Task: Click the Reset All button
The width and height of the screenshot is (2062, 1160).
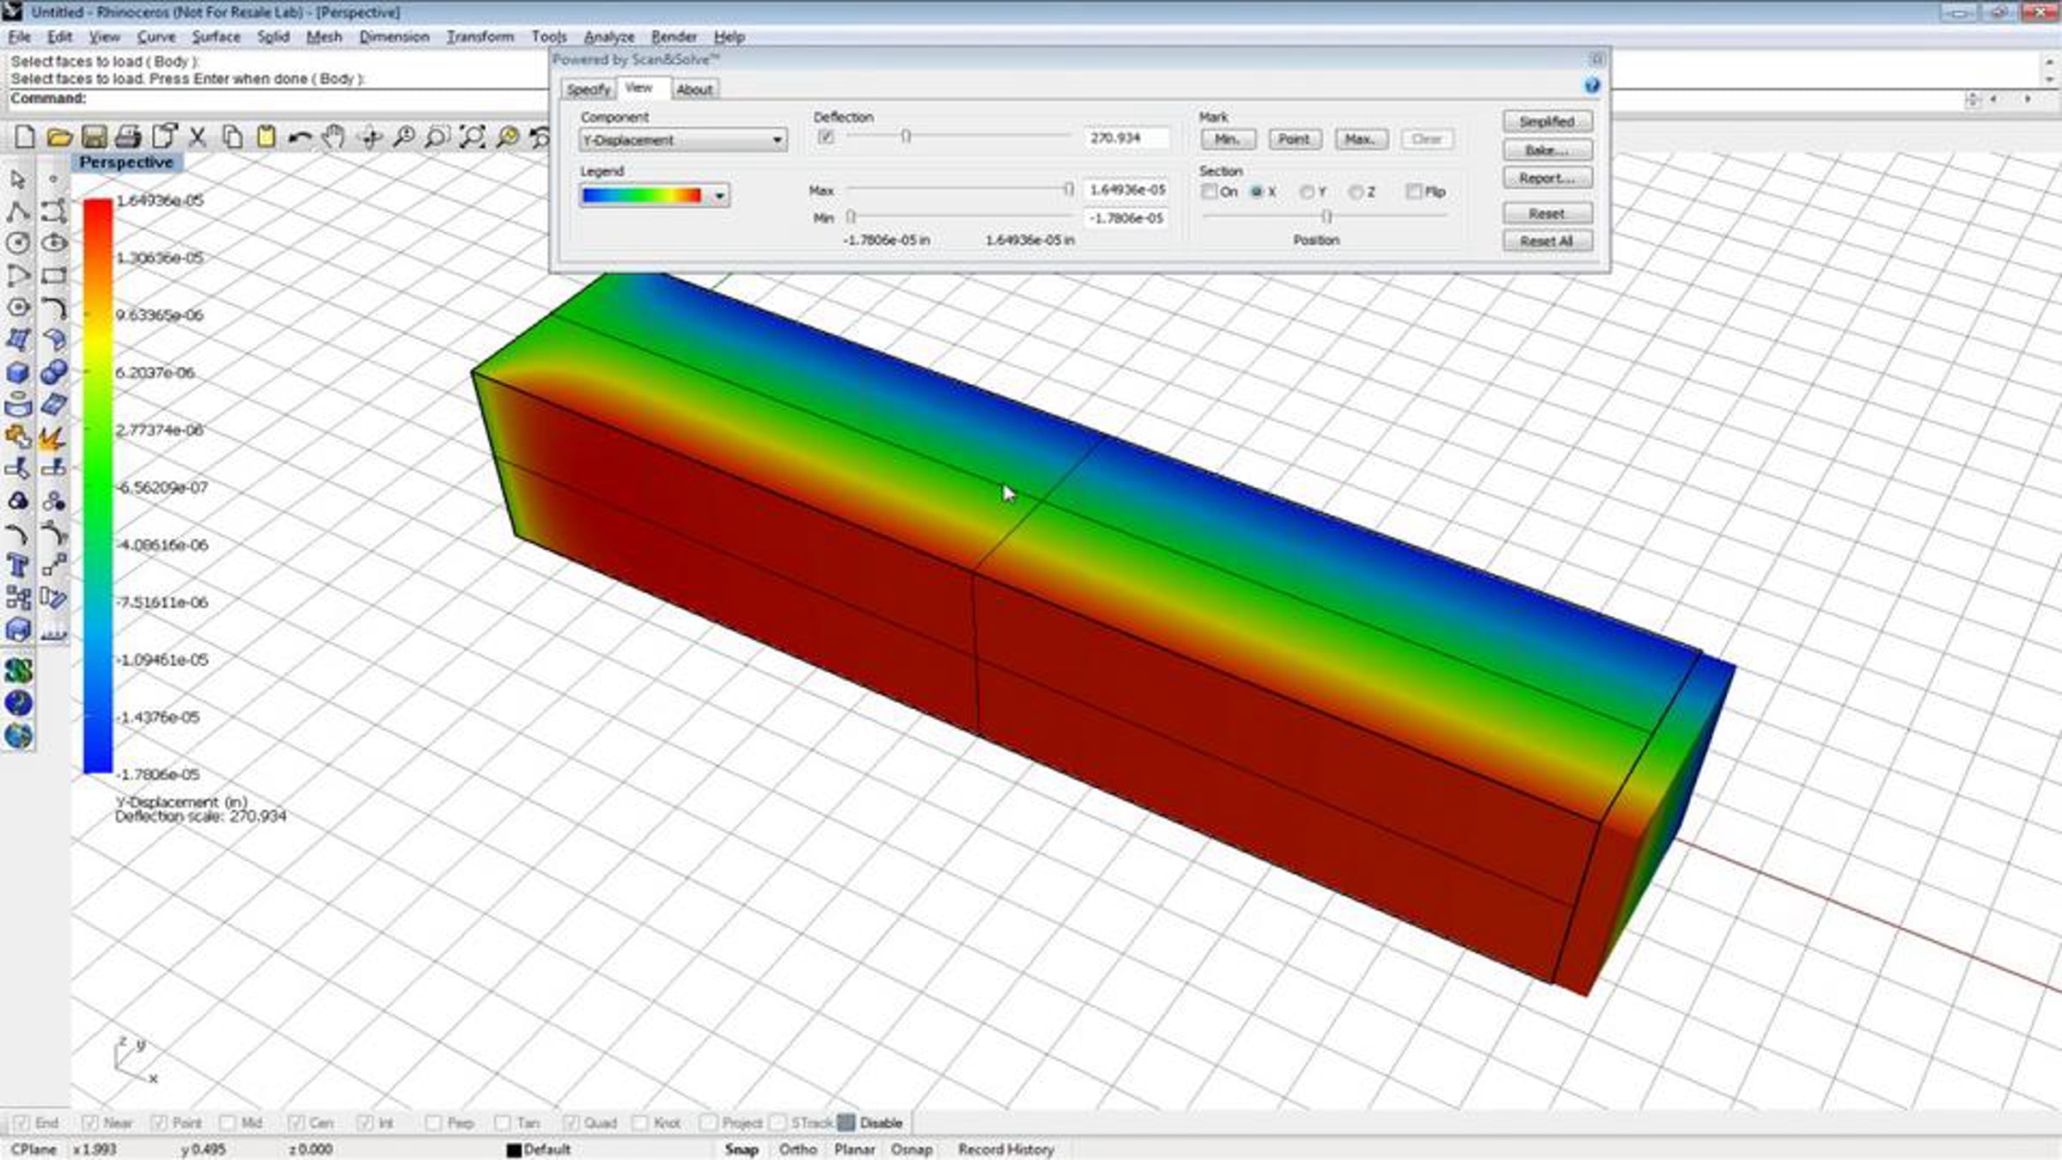Action: coord(1547,241)
